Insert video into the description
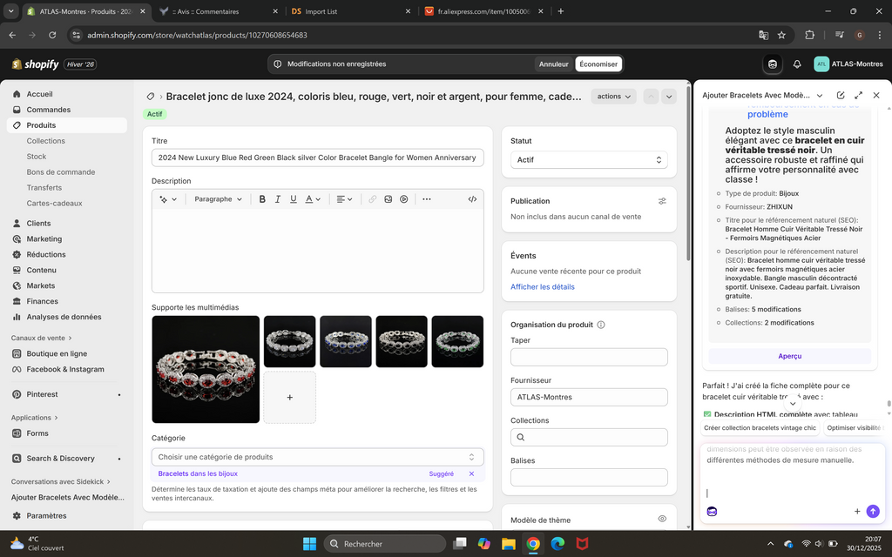This screenshot has width=892, height=557. click(x=404, y=199)
